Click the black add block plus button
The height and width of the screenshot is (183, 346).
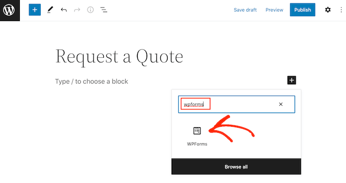292,80
